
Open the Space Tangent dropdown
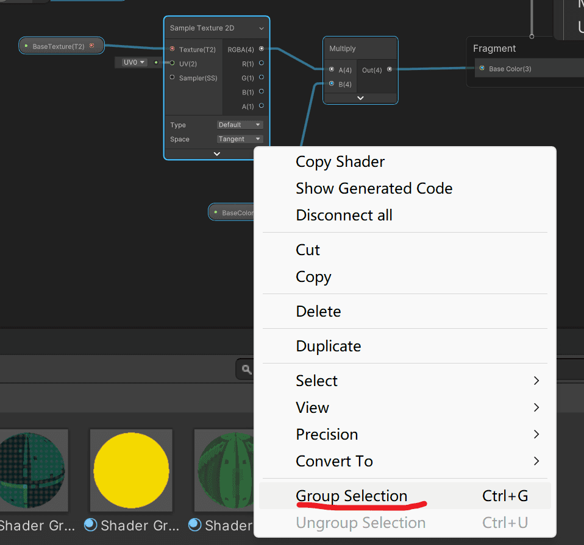click(240, 139)
